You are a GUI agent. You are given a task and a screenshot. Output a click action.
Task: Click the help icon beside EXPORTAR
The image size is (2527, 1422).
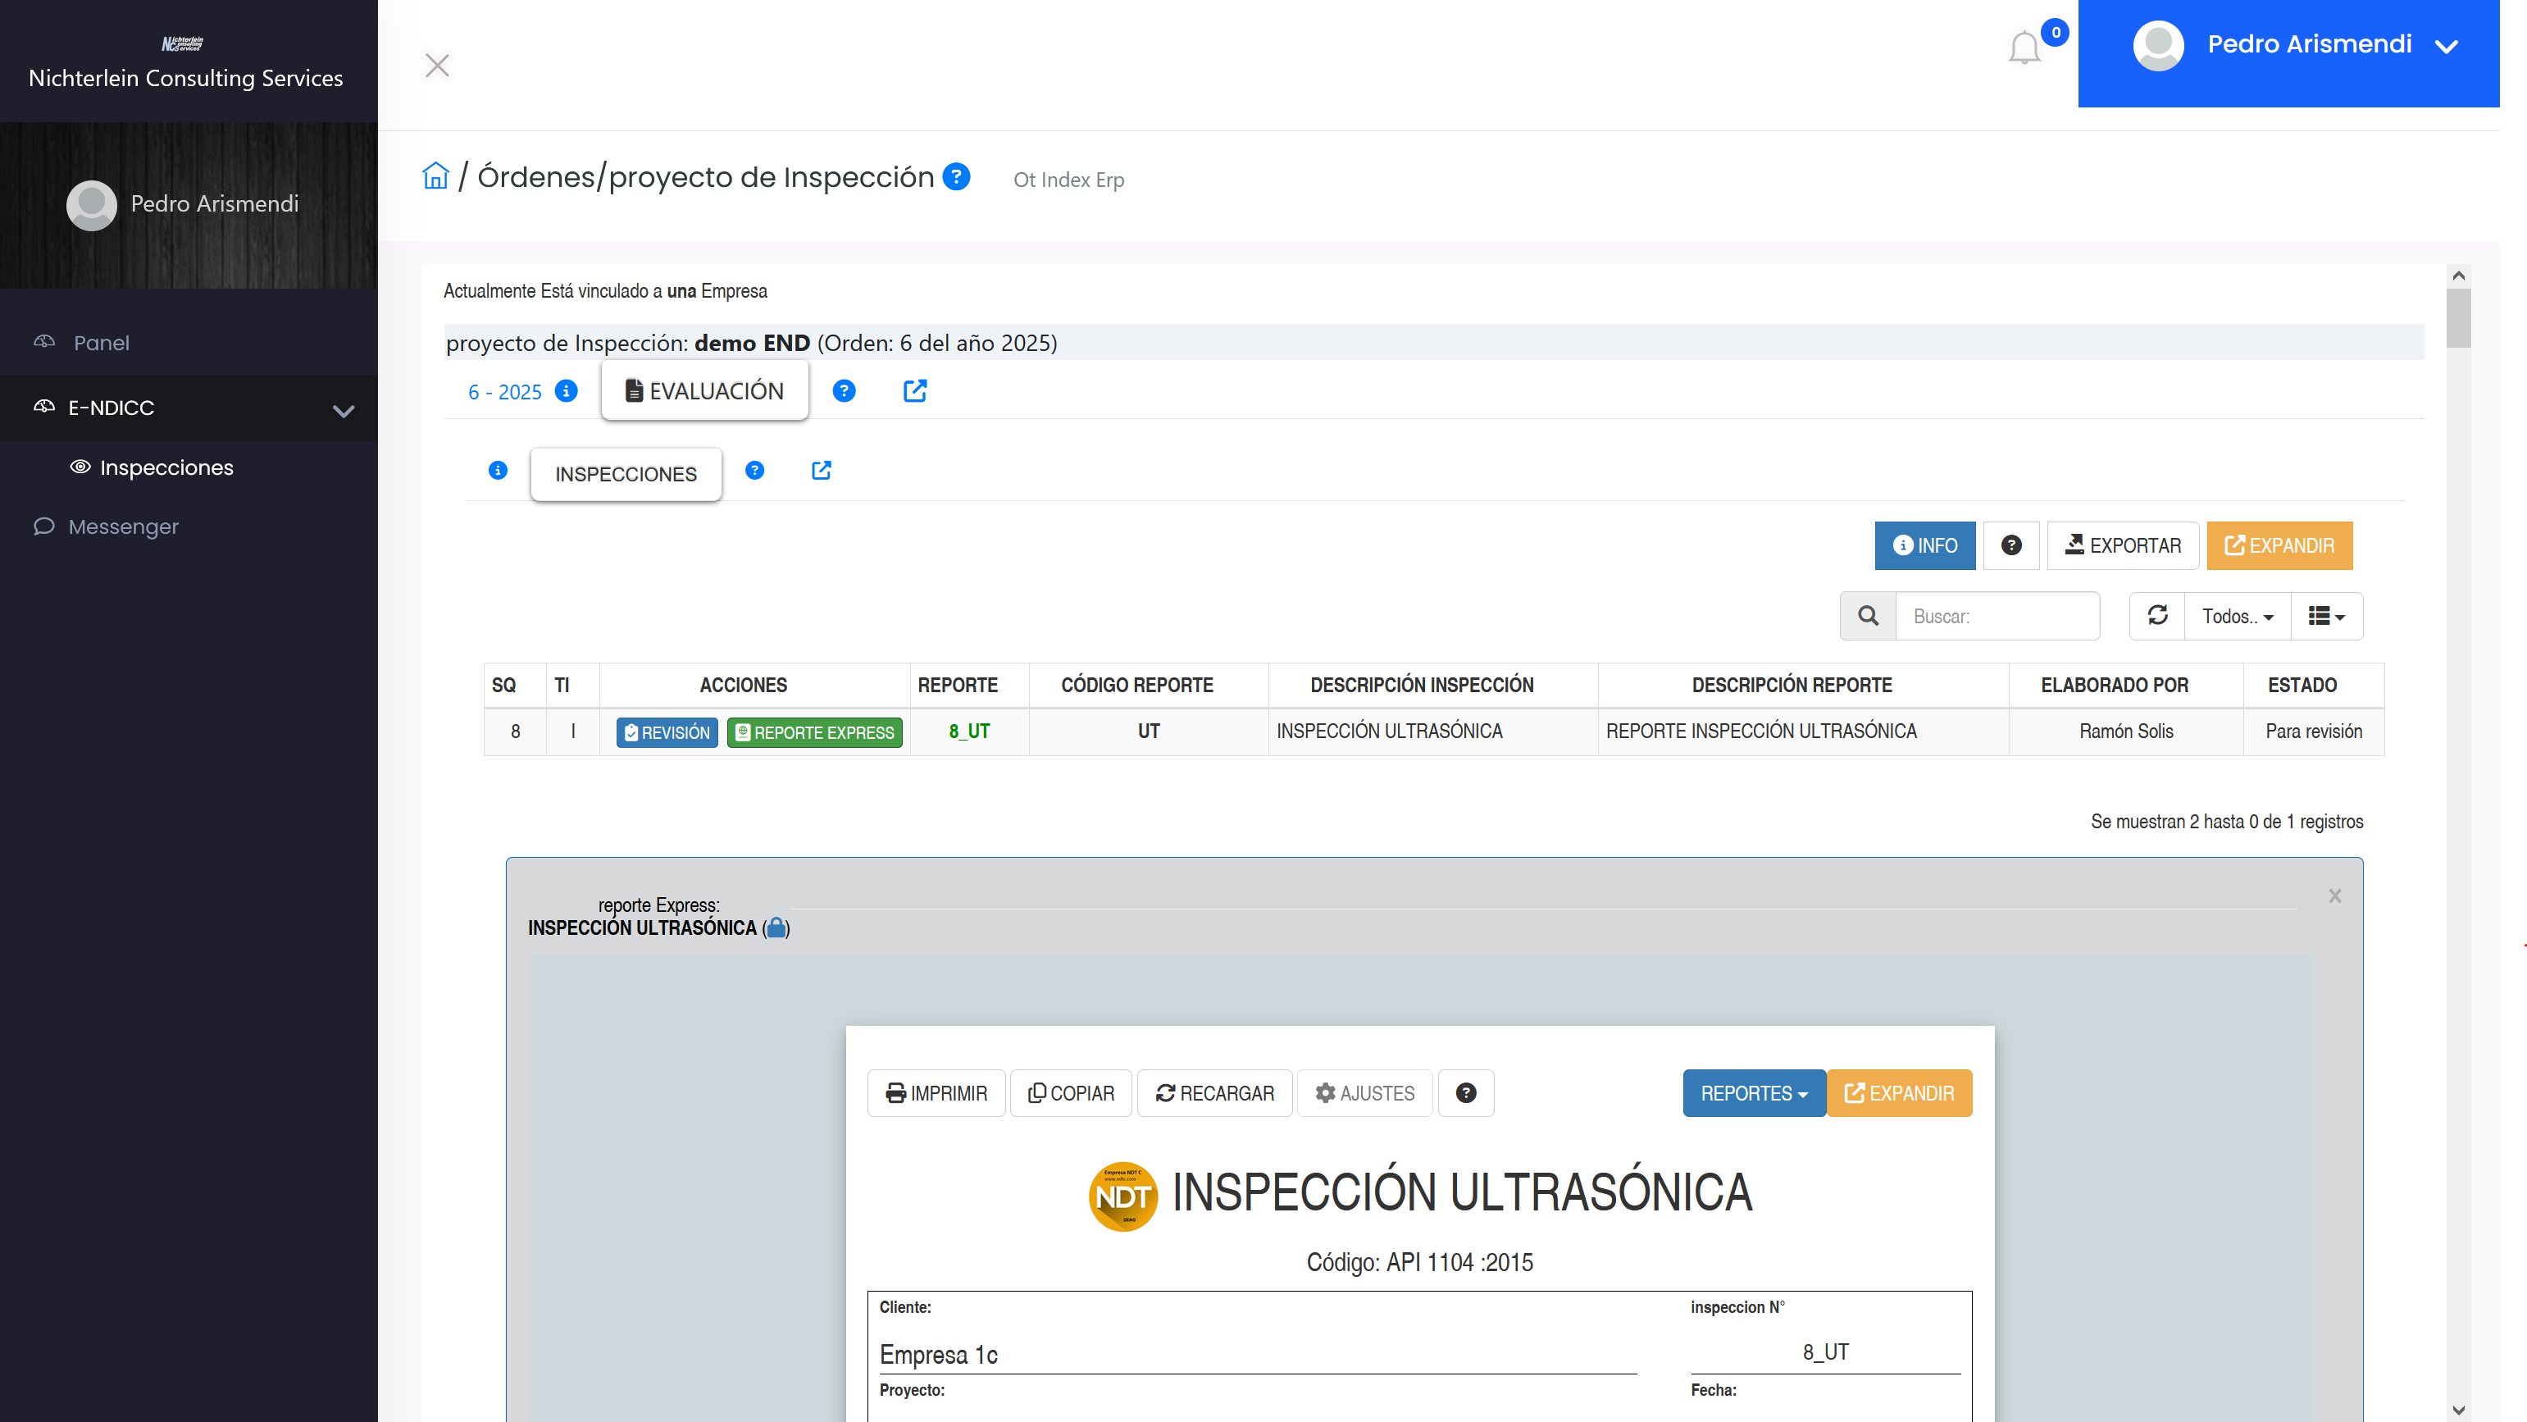pos(2011,545)
